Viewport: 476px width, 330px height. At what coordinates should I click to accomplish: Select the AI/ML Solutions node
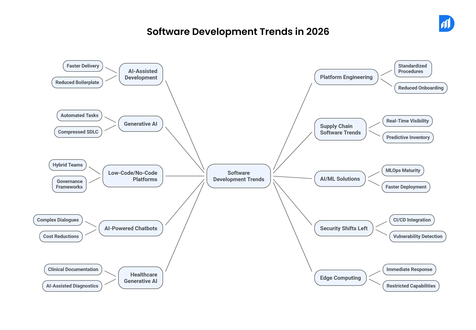click(x=340, y=178)
